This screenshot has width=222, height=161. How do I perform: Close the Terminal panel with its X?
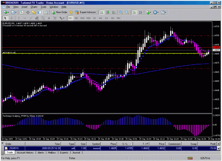pyautogui.click(x=2, y=143)
